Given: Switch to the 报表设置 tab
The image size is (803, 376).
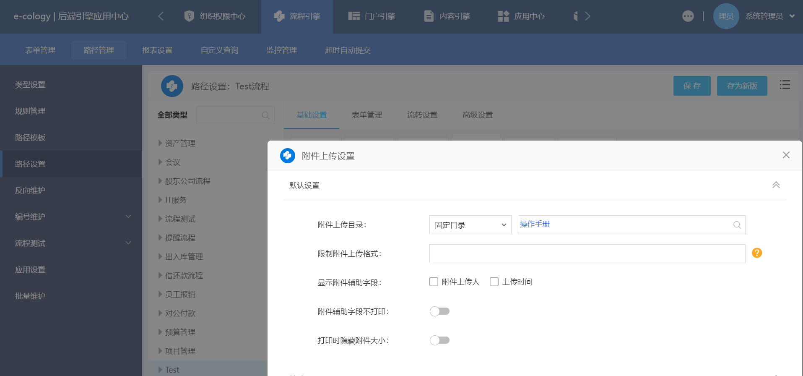Looking at the screenshot, I should (x=157, y=50).
